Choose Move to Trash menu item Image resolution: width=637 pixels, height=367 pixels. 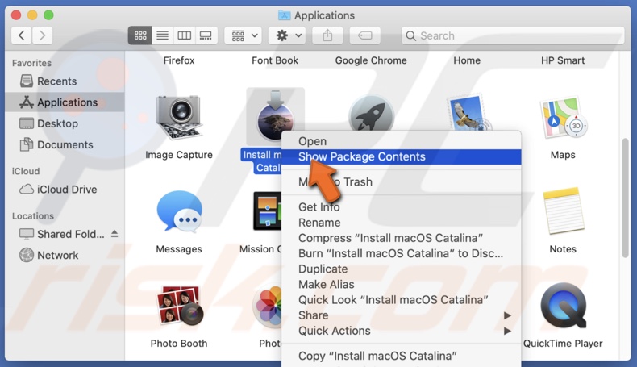402,181
